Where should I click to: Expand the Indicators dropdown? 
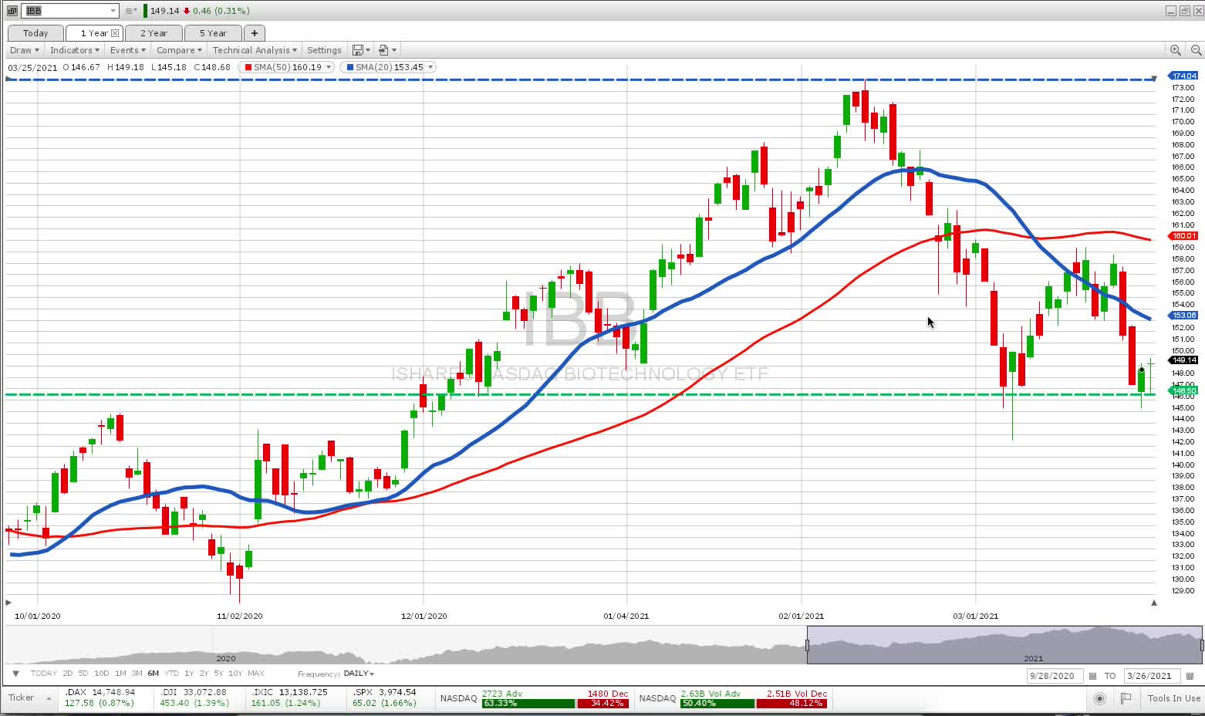click(74, 50)
